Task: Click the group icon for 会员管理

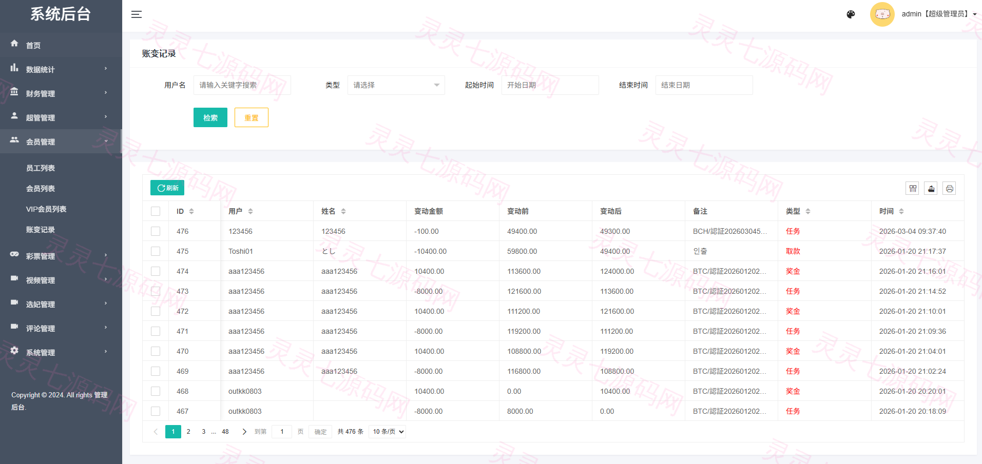Action: pos(14,140)
